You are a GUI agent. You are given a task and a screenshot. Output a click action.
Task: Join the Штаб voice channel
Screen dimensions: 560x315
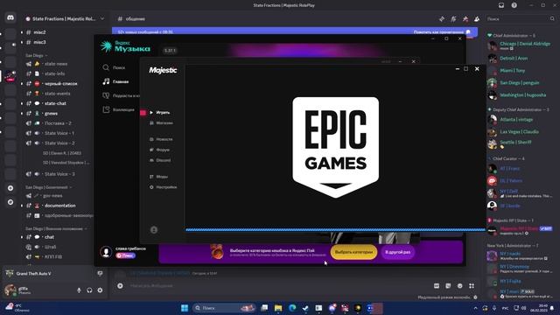(51, 247)
